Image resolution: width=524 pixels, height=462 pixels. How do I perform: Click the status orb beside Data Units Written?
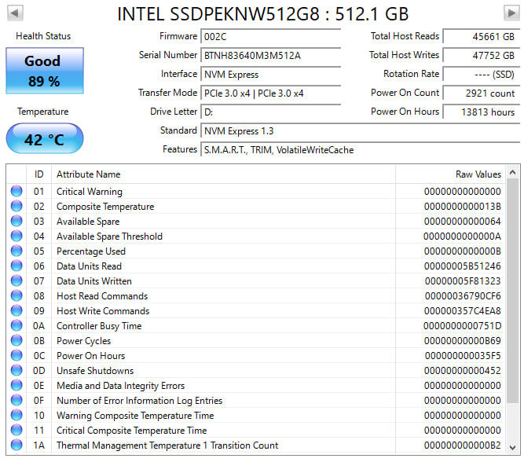[16, 281]
